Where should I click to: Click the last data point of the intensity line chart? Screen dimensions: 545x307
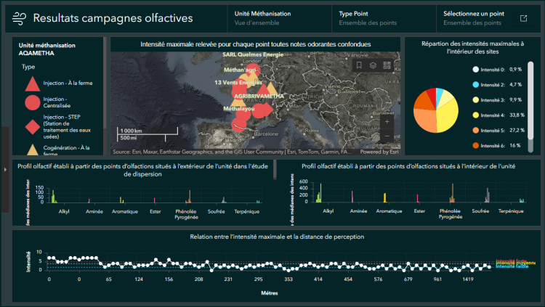click(489, 266)
